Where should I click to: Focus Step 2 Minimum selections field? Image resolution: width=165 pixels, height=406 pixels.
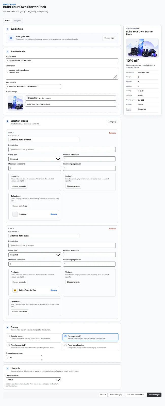click(89, 255)
